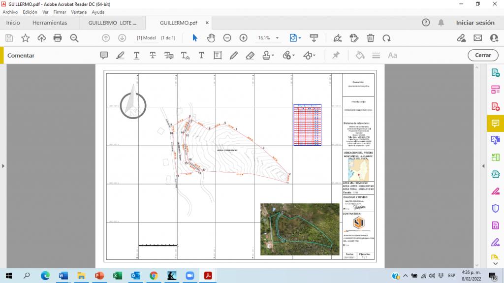This screenshot has width=504, height=283.
Task: Choose the Pencil drawing tool
Action: pos(233,55)
